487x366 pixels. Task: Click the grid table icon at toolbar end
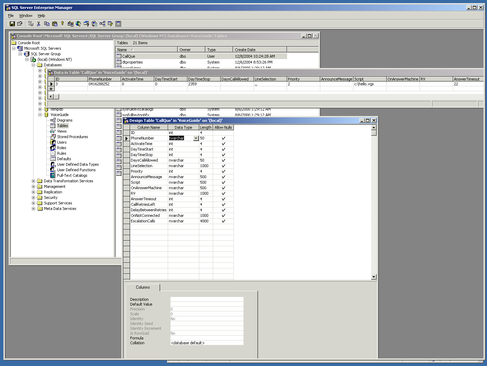[x=118, y=24]
